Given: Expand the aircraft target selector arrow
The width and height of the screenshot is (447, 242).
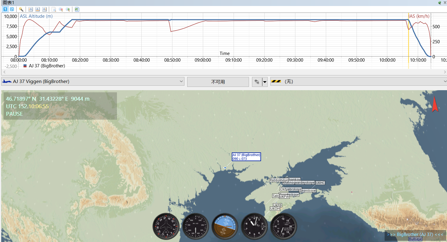Looking at the screenshot, I should 265,82.
